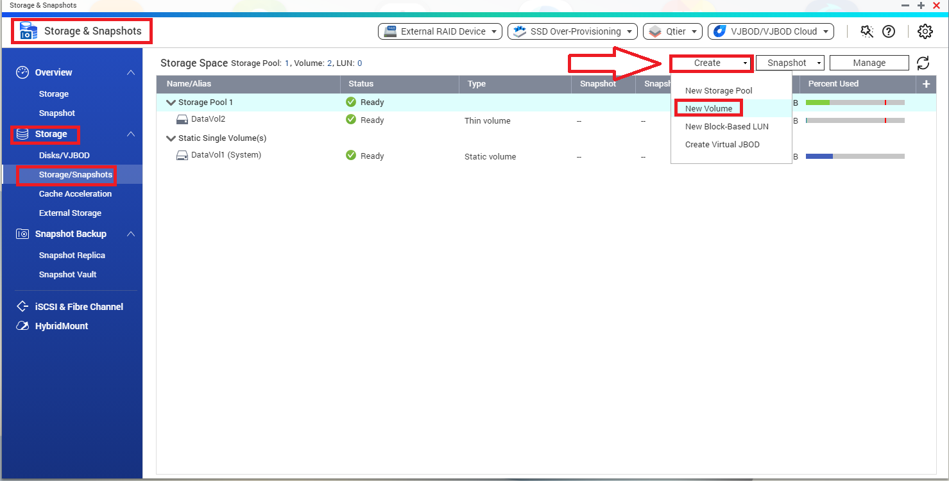
Task: Open the VJBOD/VJBOD Cloud dropdown
Action: [x=771, y=31]
